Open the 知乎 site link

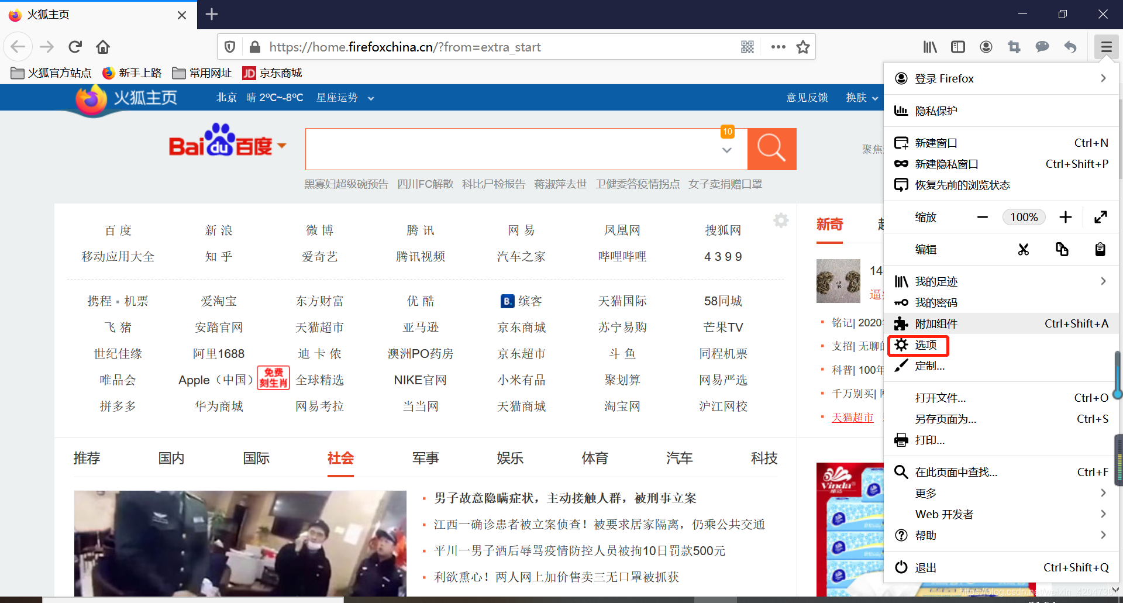[x=219, y=256]
